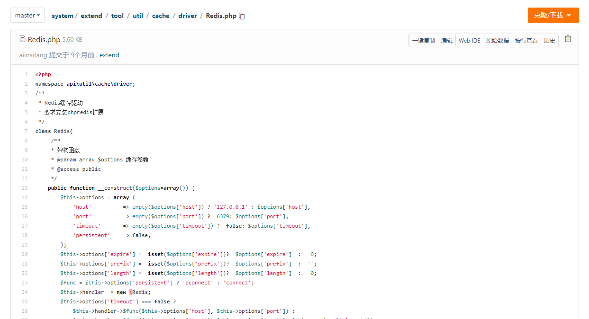Image resolution: width=589 pixels, height=319 pixels.
Task: View 原始数据 raw file
Action: coord(498,41)
